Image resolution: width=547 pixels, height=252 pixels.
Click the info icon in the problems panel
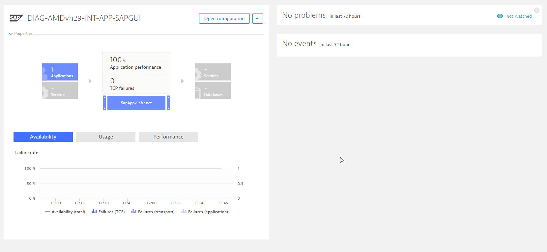pyautogui.click(x=537, y=10)
